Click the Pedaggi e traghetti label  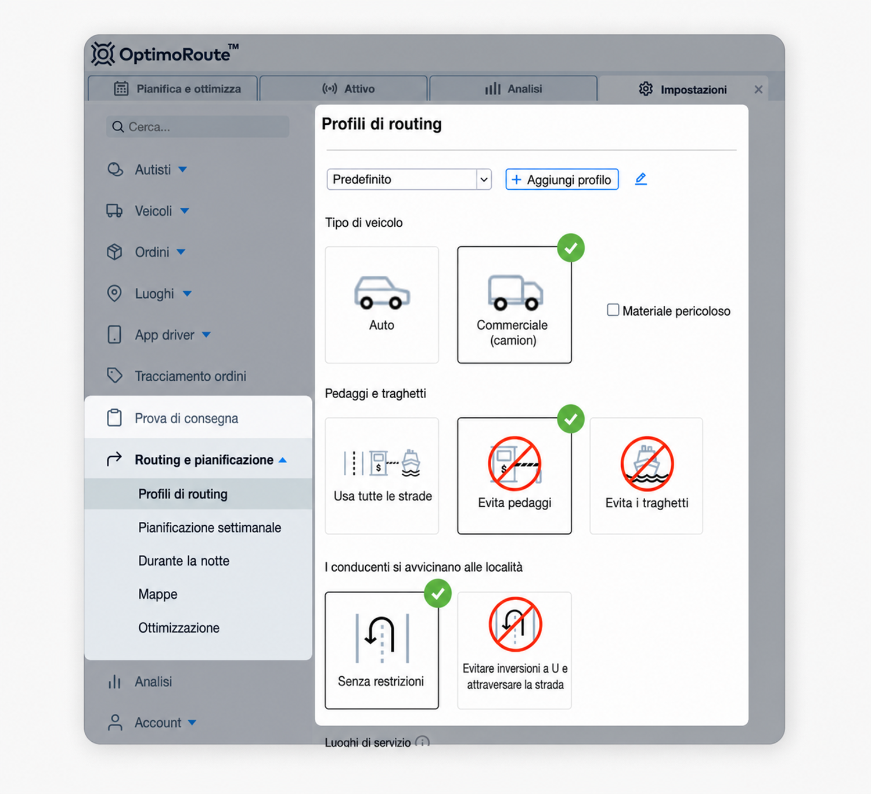point(376,394)
